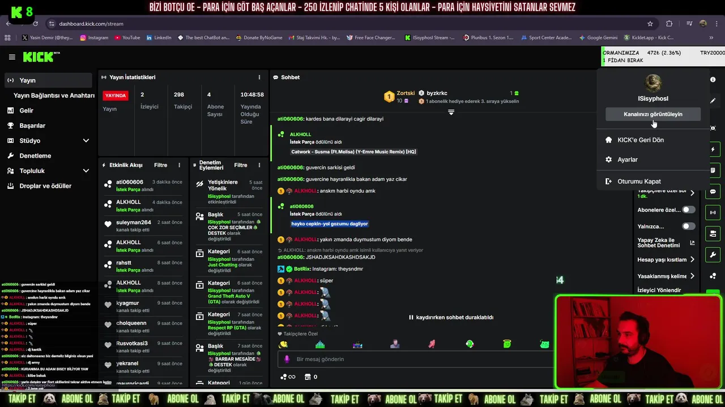Resume chat via 'kaydırırken sohbet duraklatıldı' notice
The image size is (725, 407).
pyautogui.click(x=451, y=318)
